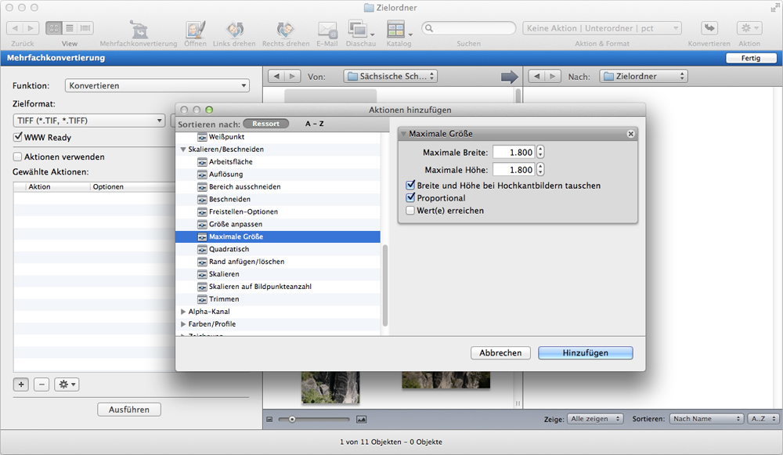The image size is (783, 455).
Task: Add an action with the plus button
Action: point(21,385)
